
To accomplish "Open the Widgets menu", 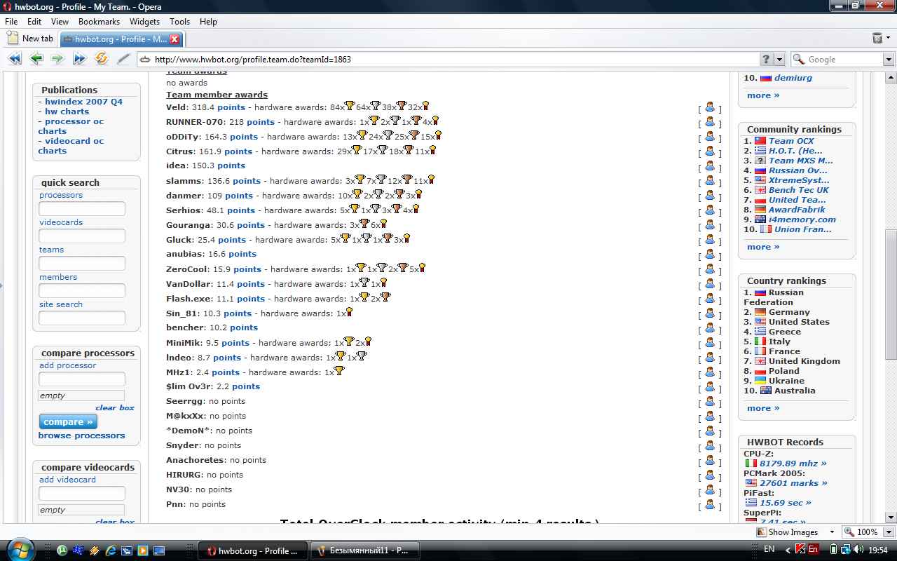I will pyautogui.click(x=144, y=22).
